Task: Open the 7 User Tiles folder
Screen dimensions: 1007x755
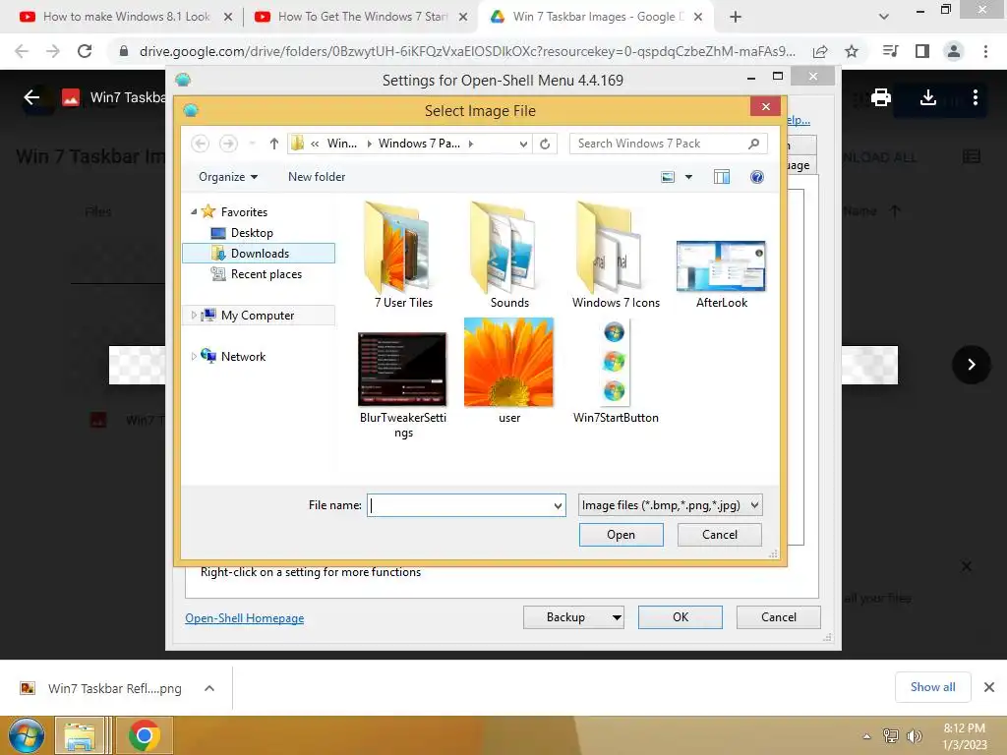Action: pos(403,256)
